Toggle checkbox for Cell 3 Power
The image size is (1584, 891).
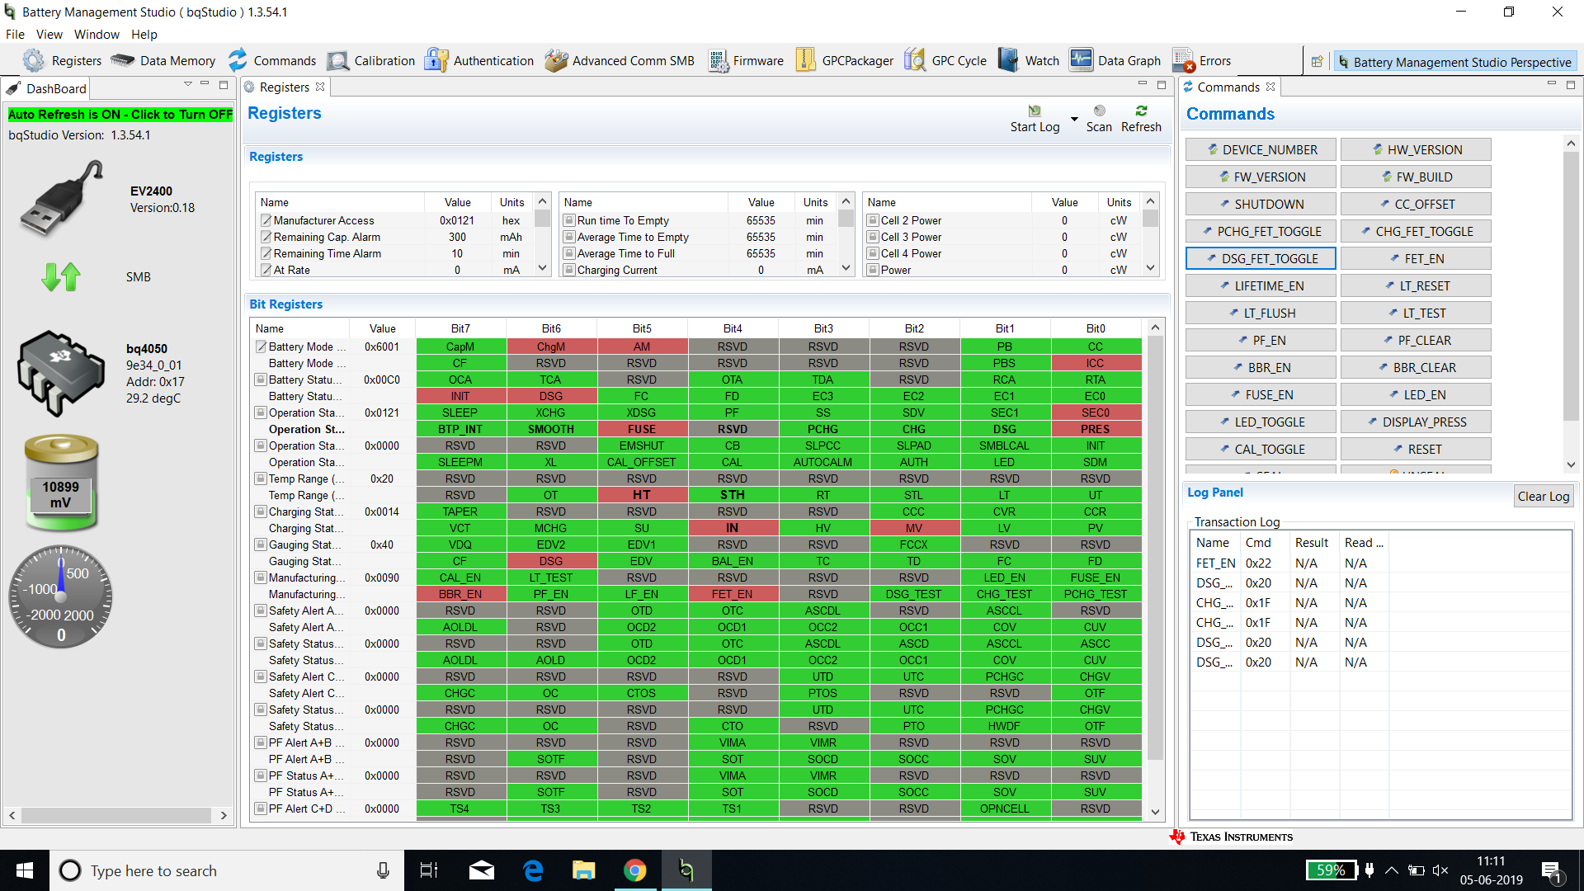tap(873, 237)
